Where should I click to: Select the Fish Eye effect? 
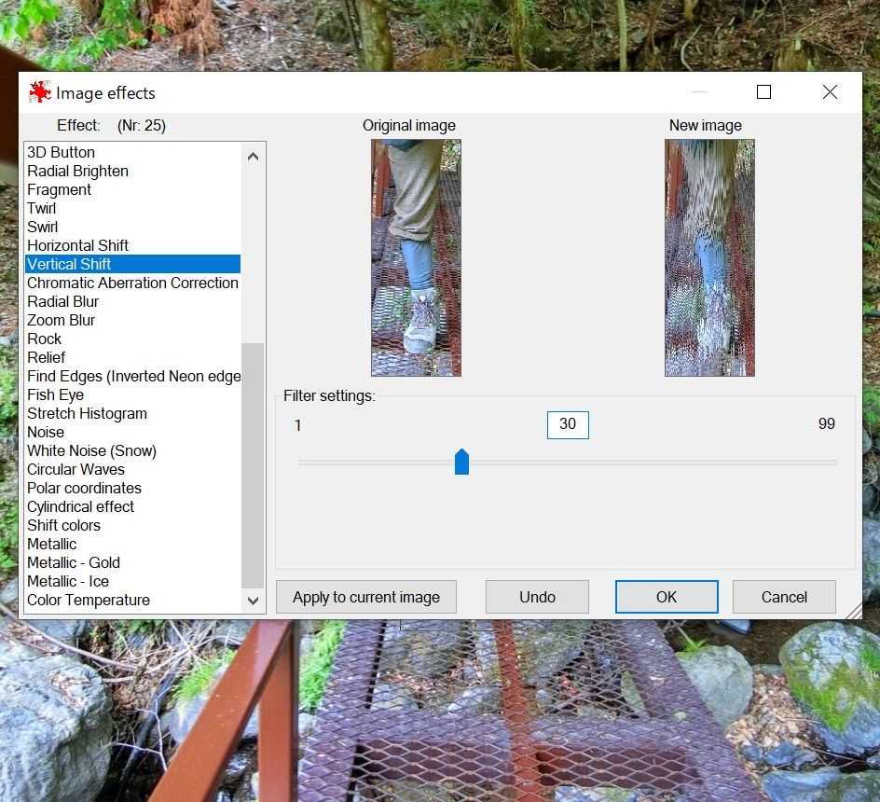pos(55,394)
